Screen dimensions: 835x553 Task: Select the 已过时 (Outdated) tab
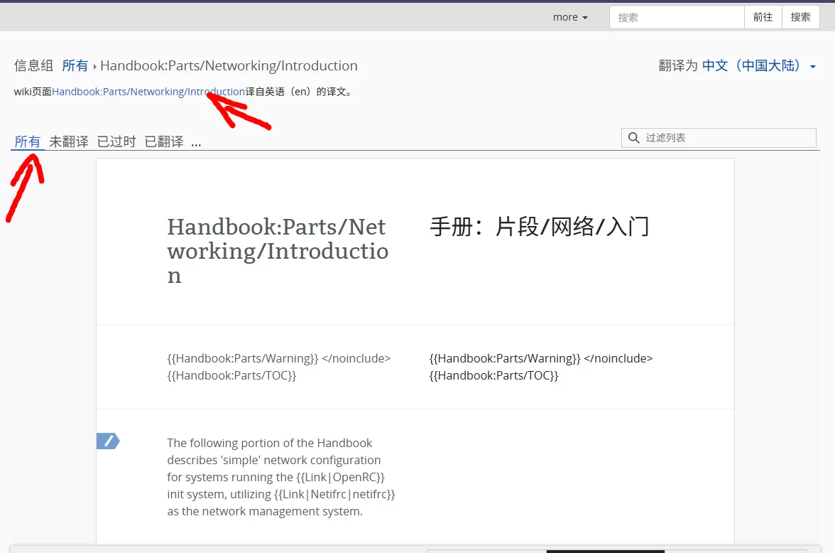(116, 141)
